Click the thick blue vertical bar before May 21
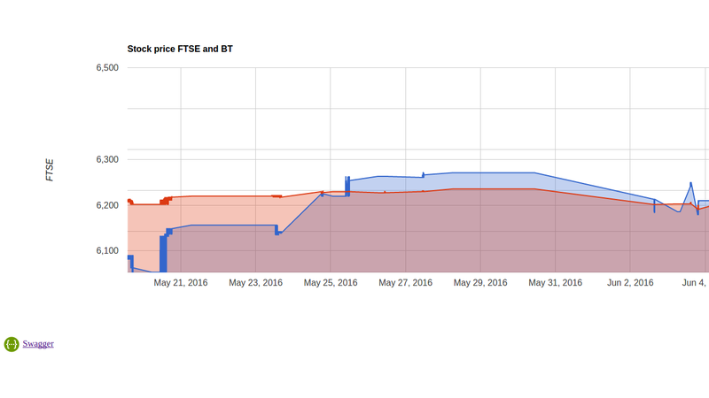This screenshot has width=709, height=398. tap(163, 252)
